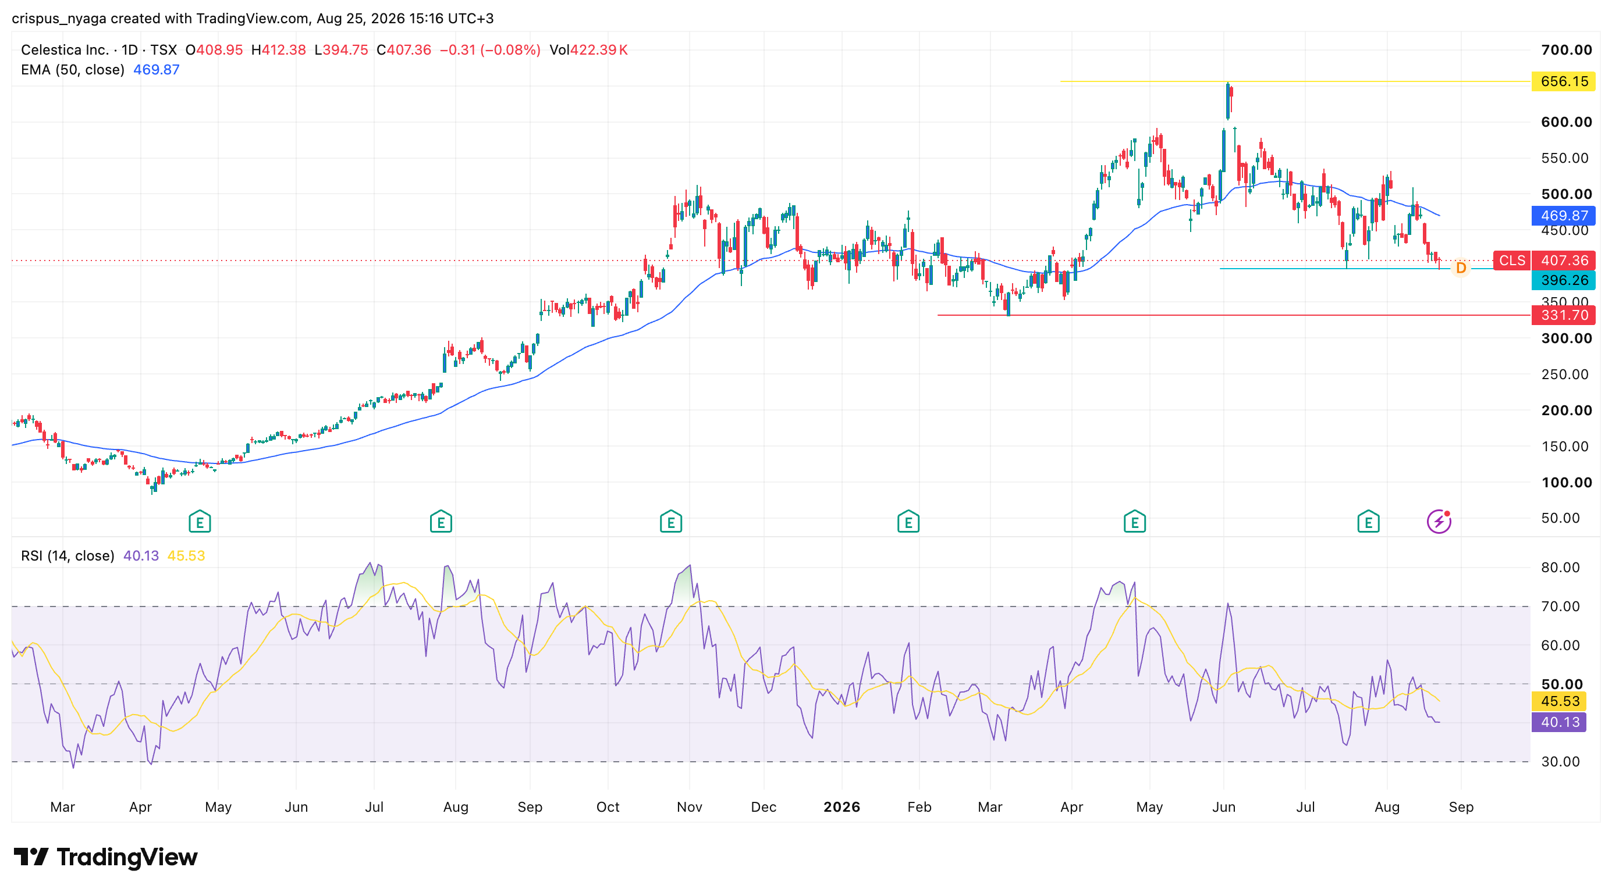The image size is (1612, 892).
Task: Select the red CLS ticker tag
Action: click(x=1512, y=260)
